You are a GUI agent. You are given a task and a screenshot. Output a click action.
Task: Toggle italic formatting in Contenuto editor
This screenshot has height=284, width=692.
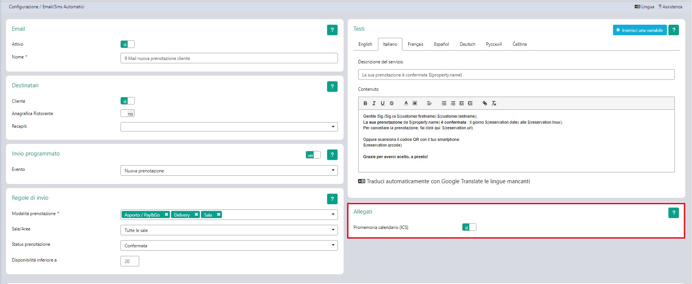374,103
